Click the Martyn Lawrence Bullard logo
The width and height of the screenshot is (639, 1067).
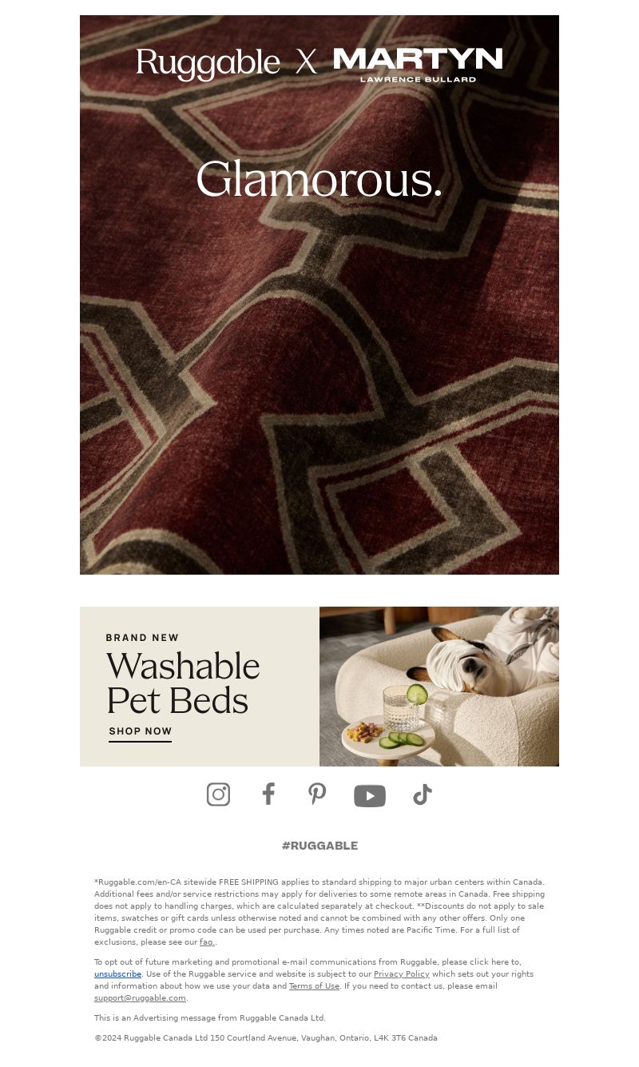(418, 65)
